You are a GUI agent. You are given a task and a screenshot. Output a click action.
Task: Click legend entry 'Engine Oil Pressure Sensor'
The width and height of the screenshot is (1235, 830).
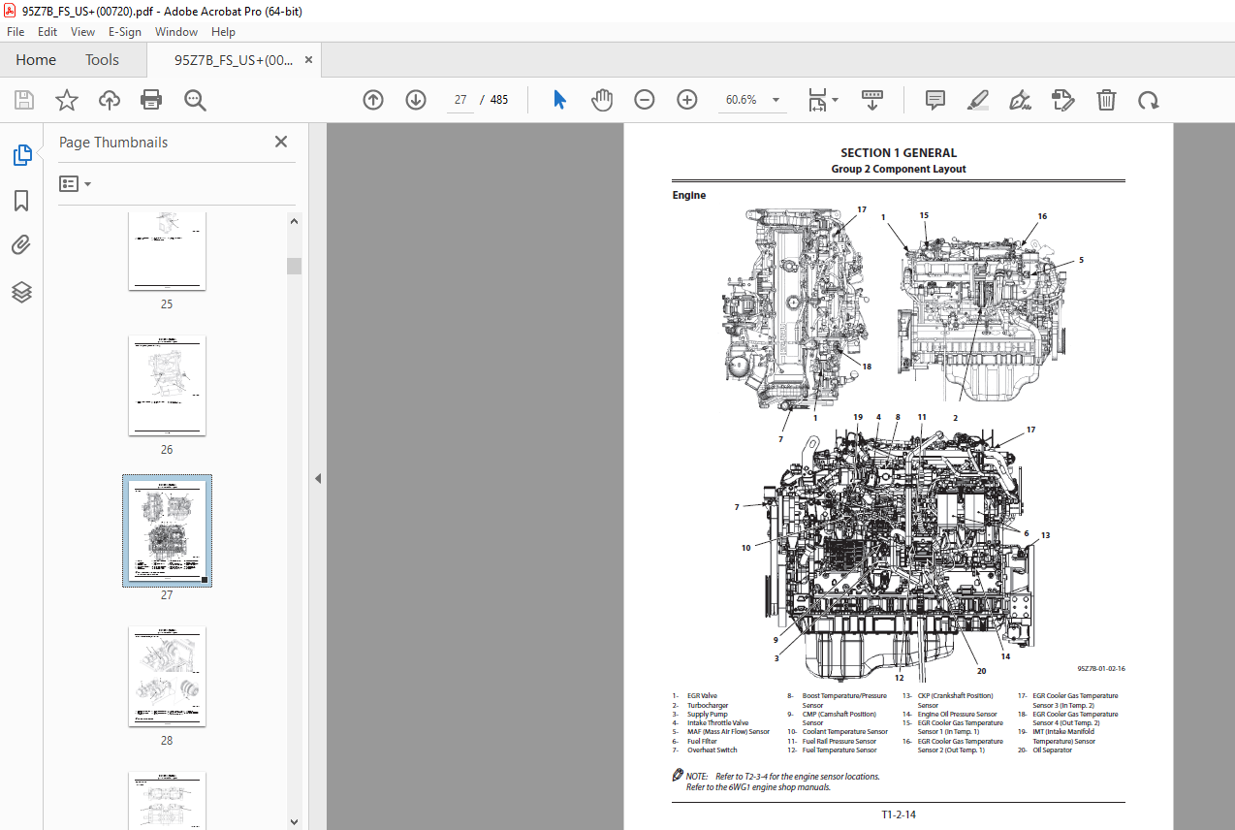958,714
